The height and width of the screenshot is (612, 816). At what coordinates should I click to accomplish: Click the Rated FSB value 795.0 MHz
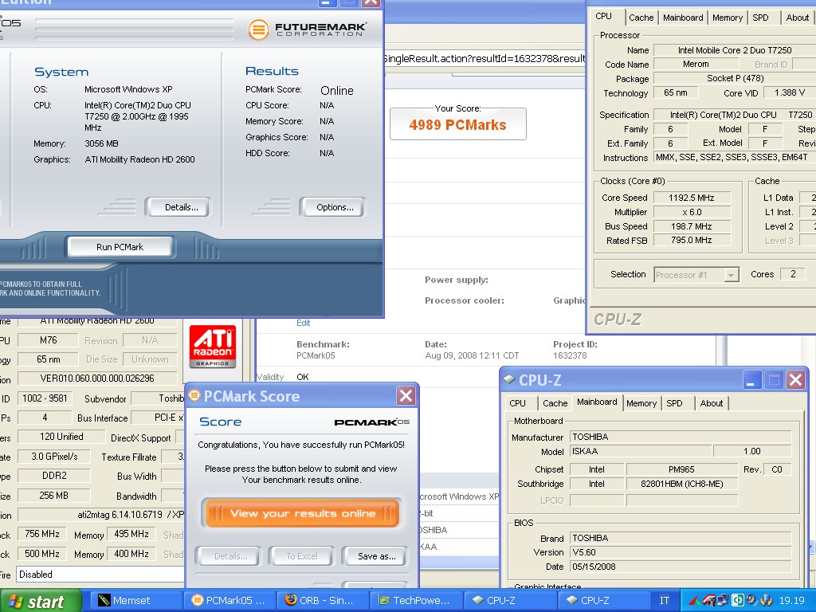(x=692, y=241)
